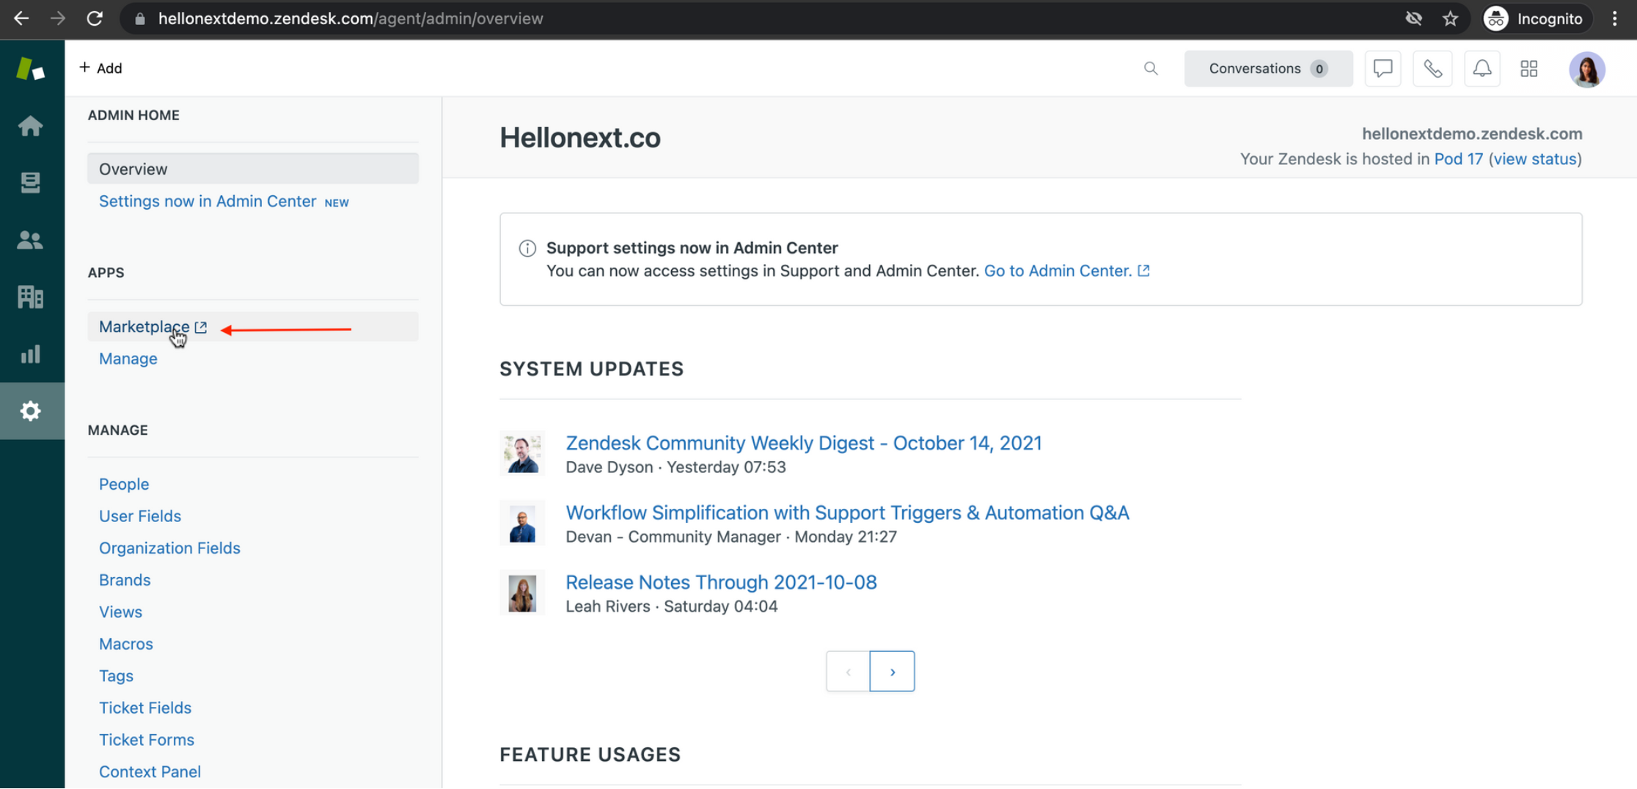Viewport: 1637px width, 789px height.
Task: Open the Pod 17 link
Action: [1458, 159]
